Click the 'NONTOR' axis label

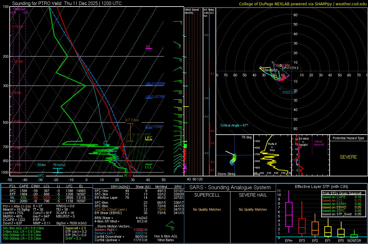[354, 241]
